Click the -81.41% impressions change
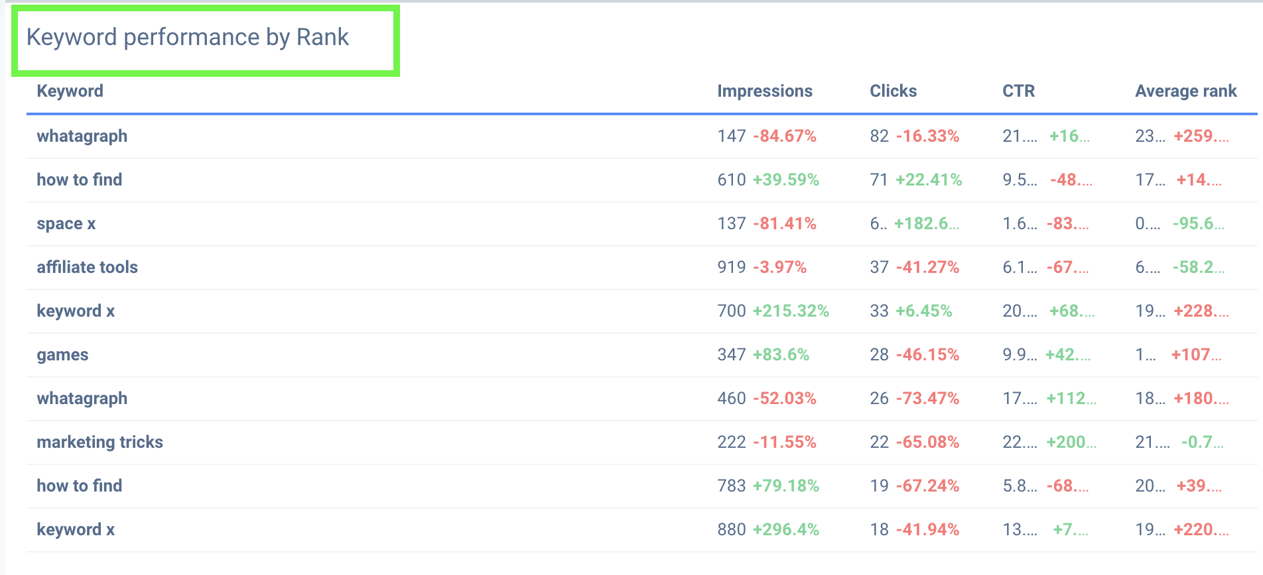1263x575 pixels. pyautogui.click(x=785, y=223)
